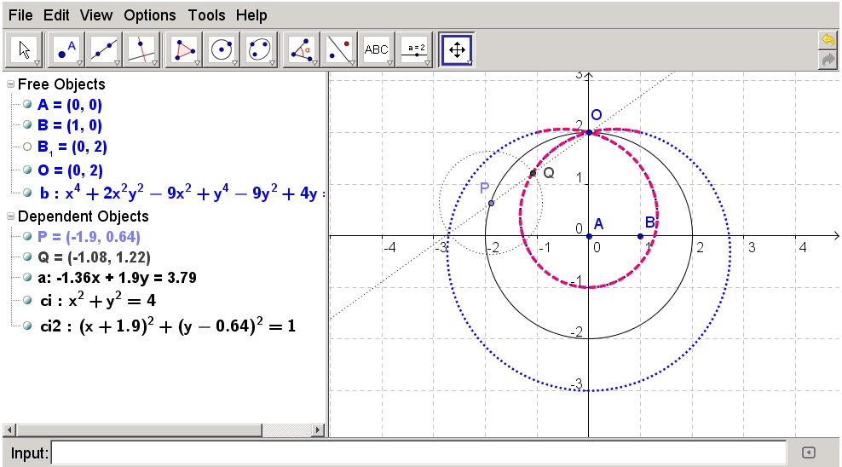This screenshot has width=842, height=467.
Task: Open the Tools menu
Action: point(207,15)
